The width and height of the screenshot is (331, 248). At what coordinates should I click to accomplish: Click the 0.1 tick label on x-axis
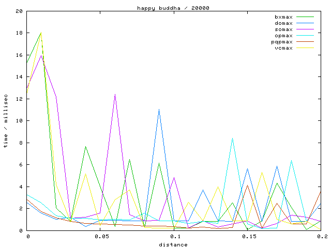point(174,236)
